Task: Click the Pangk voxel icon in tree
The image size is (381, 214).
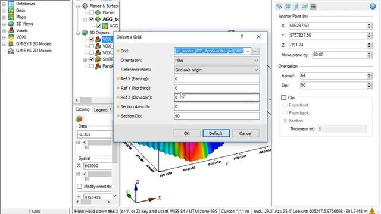Action: (x=98, y=66)
